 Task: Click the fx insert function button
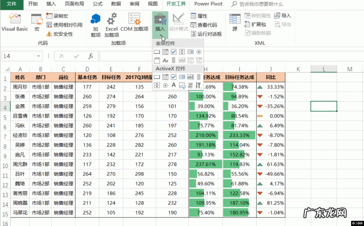coord(90,56)
